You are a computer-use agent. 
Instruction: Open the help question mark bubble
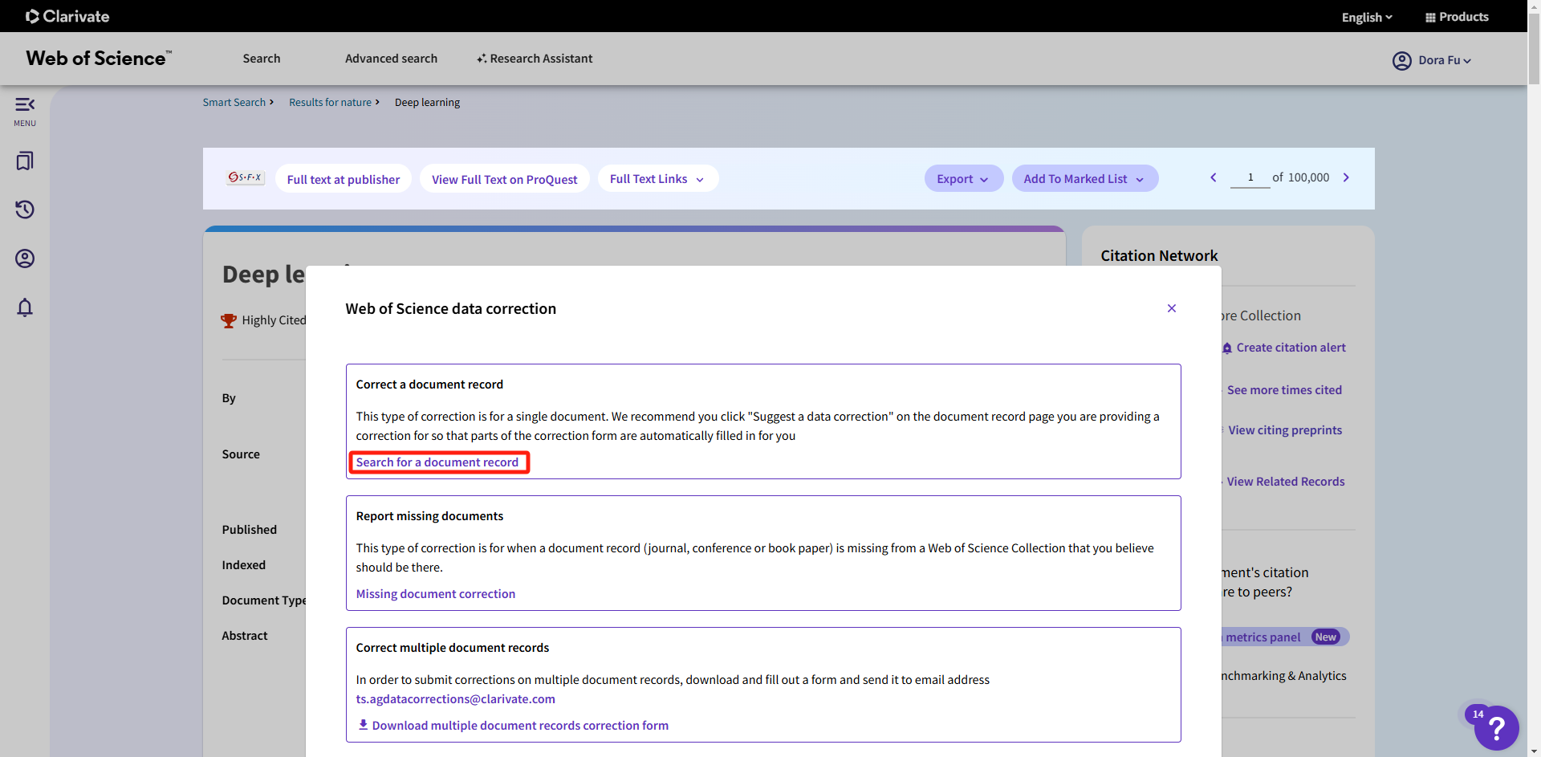[1496, 728]
